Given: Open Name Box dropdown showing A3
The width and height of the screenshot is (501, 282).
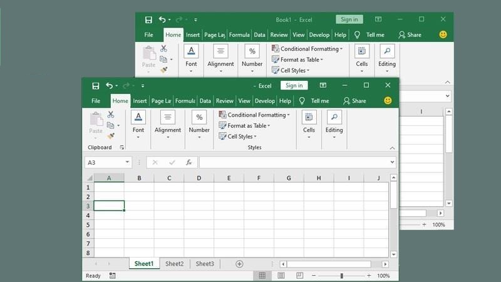Looking at the screenshot, I should (127, 162).
